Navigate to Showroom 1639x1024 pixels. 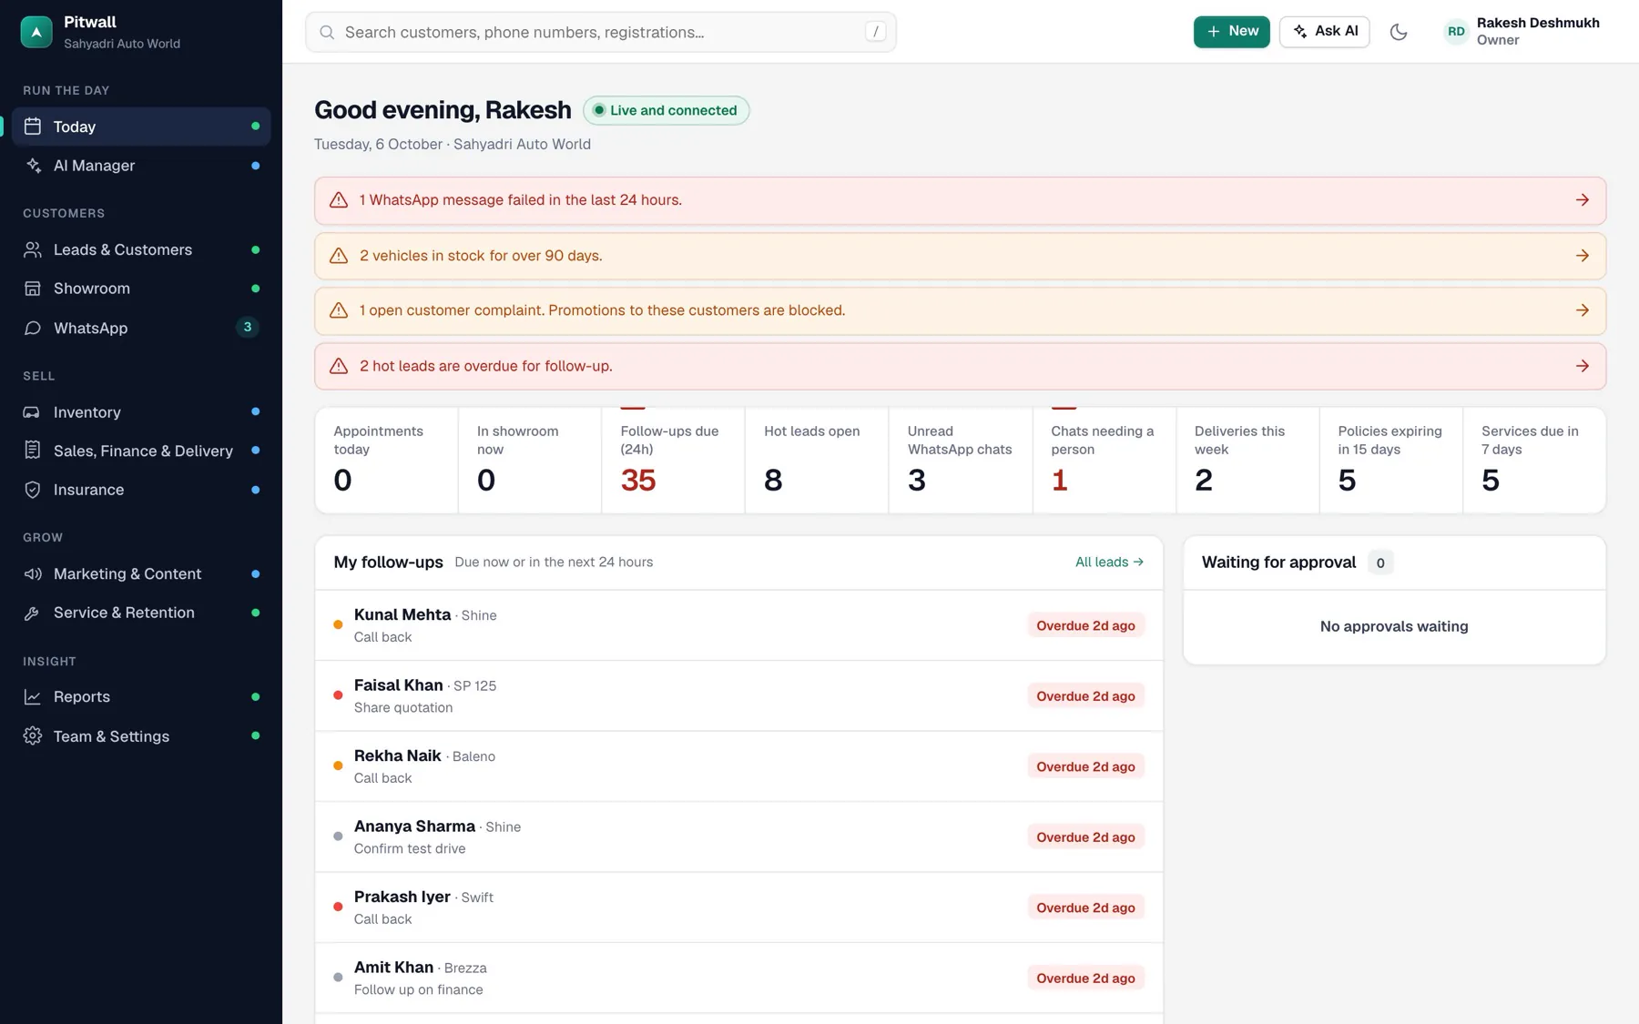(141, 289)
